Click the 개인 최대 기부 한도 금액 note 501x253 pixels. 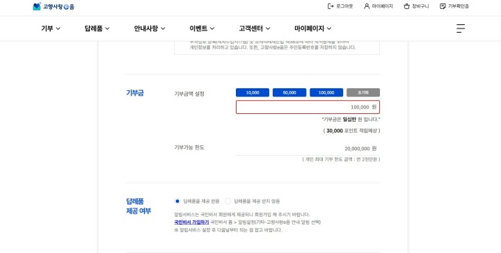coord(341,159)
